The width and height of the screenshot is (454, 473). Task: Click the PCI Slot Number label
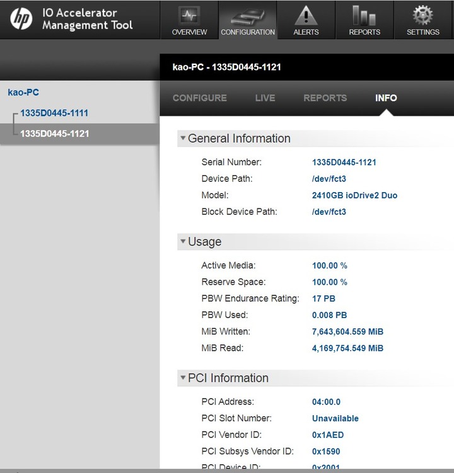(236, 418)
